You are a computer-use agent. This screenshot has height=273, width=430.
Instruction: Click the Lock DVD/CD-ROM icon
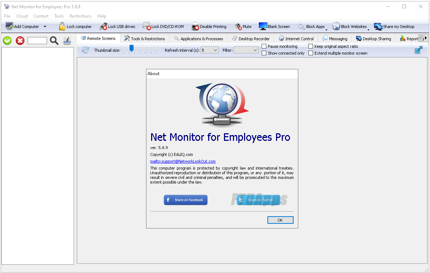[147, 26]
